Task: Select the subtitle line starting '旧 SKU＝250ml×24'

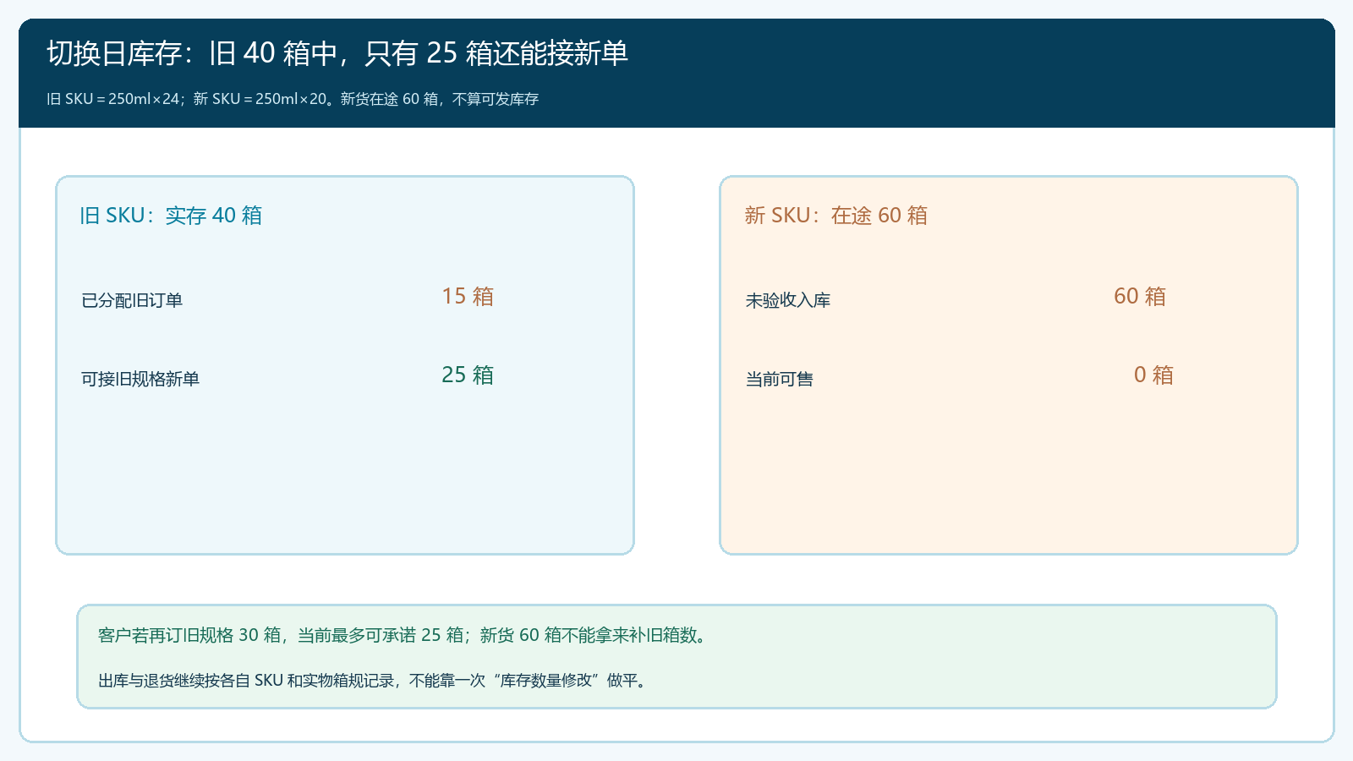Action: point(293,99)
